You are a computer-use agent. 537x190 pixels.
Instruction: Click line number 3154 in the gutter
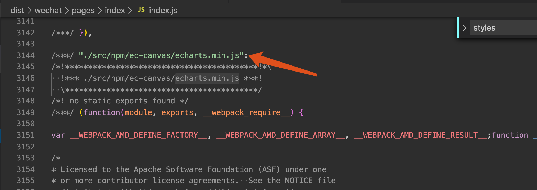coord(26,169)
